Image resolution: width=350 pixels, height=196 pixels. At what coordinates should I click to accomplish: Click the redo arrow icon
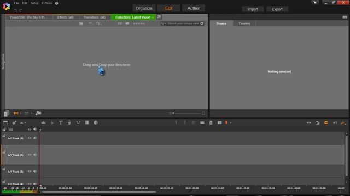20,10
